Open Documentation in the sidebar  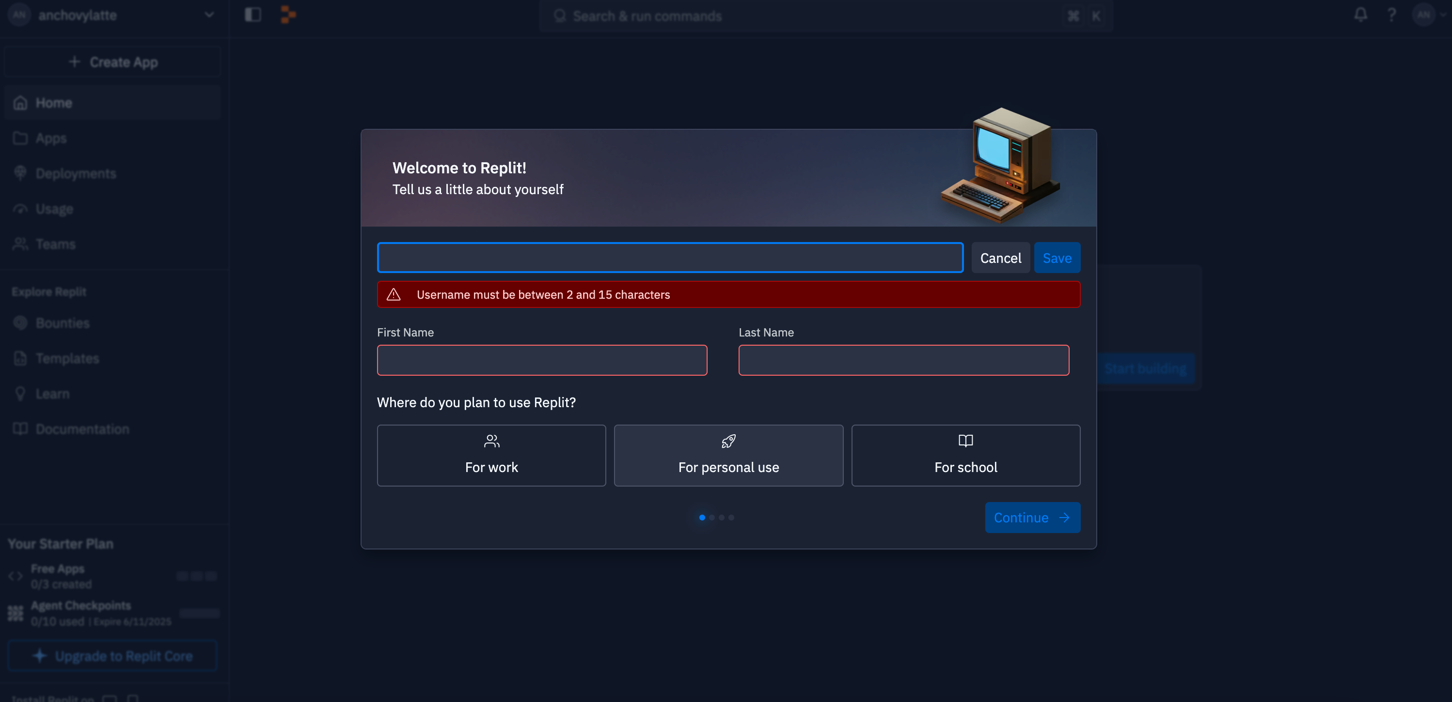tap(112, 429)
